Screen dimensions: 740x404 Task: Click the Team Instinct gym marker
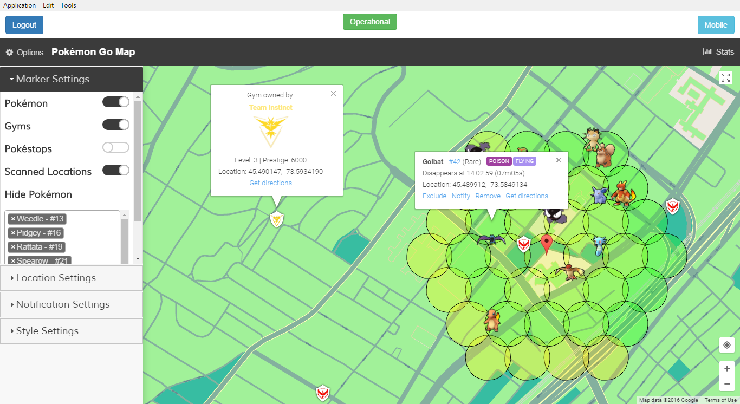point(277,220)
